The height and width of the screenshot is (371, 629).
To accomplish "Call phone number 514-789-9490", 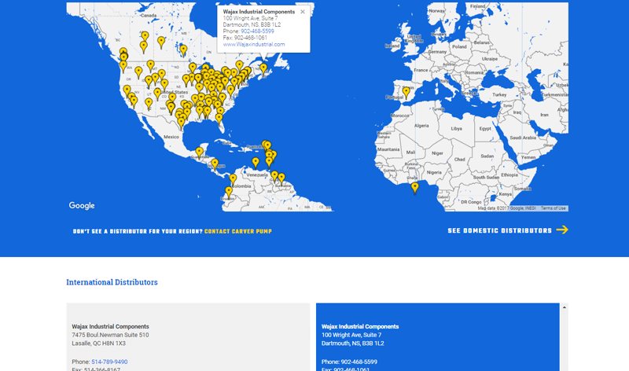I will click(109, 362).
